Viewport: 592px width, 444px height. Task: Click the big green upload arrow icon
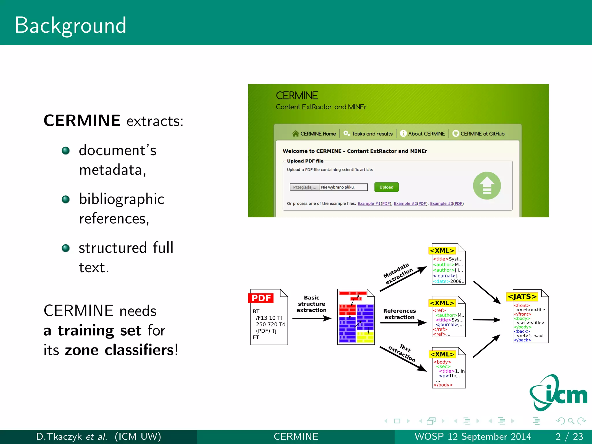[x=487, y=186]
